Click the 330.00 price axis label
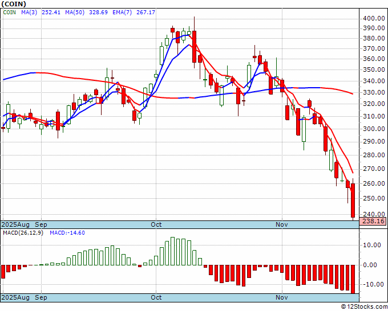The width and height of the screenshot is (388, 311). tap(374, 92)
